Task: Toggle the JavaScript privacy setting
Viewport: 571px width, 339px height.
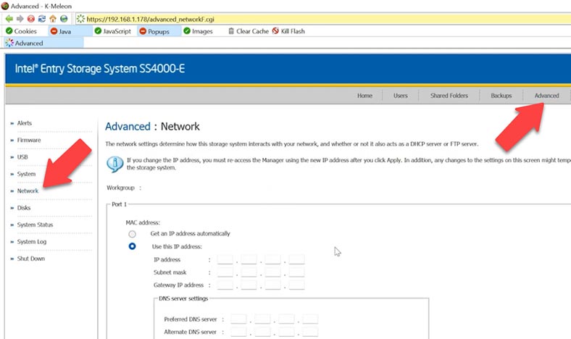Action: (112, 31)
